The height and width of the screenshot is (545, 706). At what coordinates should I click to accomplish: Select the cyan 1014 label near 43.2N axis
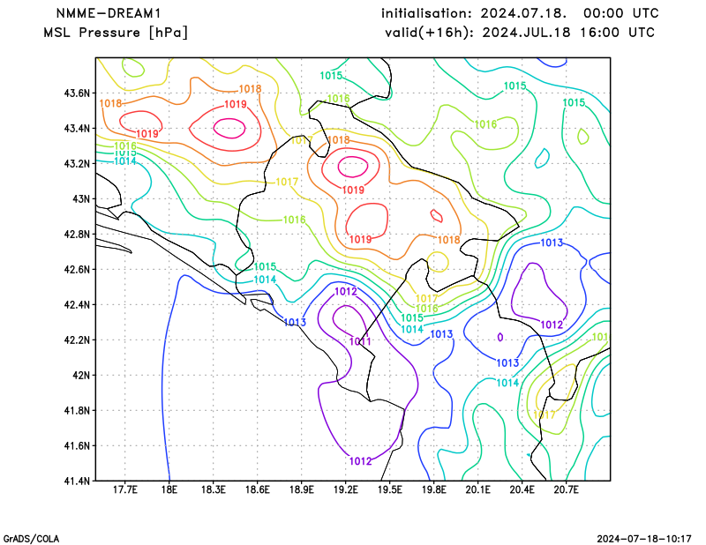125,161
